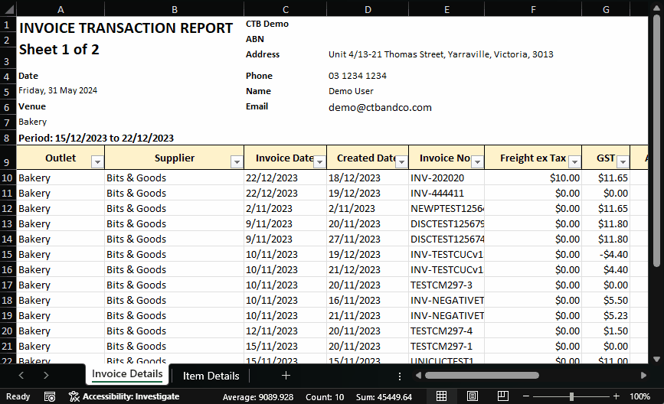Click the created date 27/11/2023 cell
Image resolution: width=664 pixels, height=404 pixels.
coord(368,239)
